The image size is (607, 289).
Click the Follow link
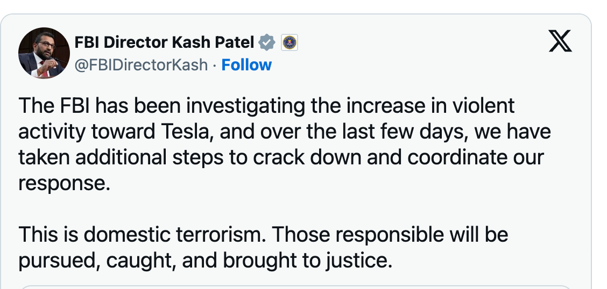(246, 65)
